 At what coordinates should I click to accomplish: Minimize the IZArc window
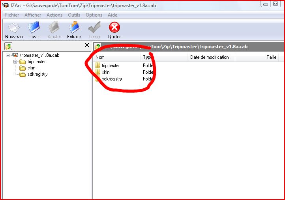click(x=266, y=4)
